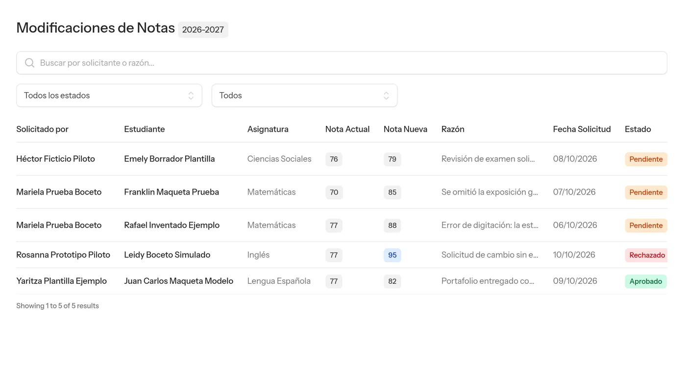Click date 08/10/2026
This screenshot has height=378, width=686.
[x=575, y=159]
